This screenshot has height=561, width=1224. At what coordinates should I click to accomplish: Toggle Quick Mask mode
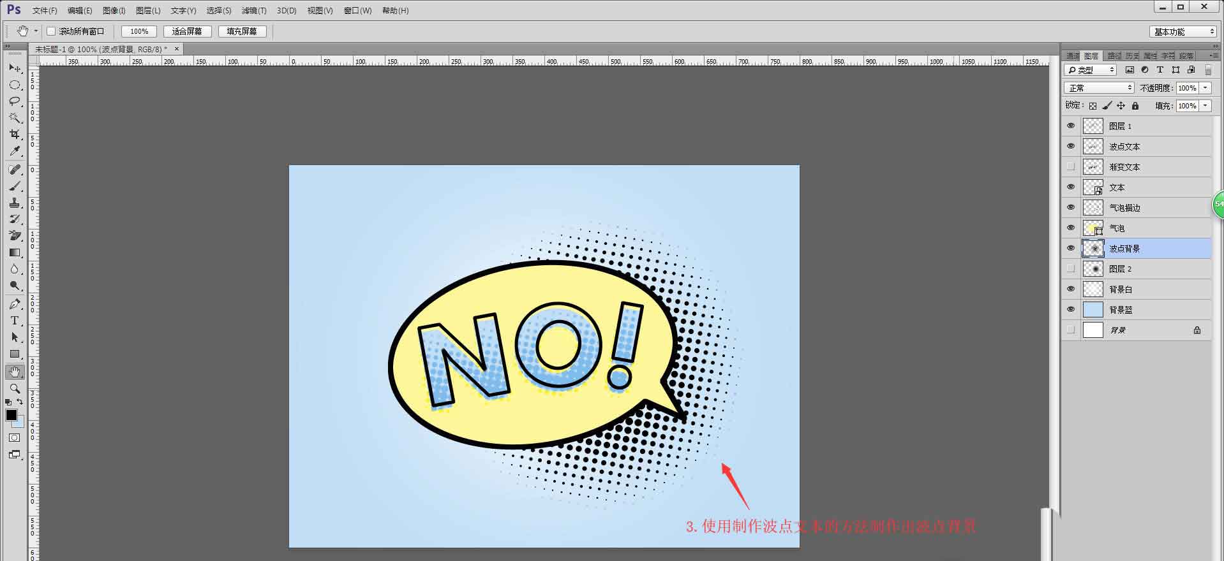pos(15,438)
